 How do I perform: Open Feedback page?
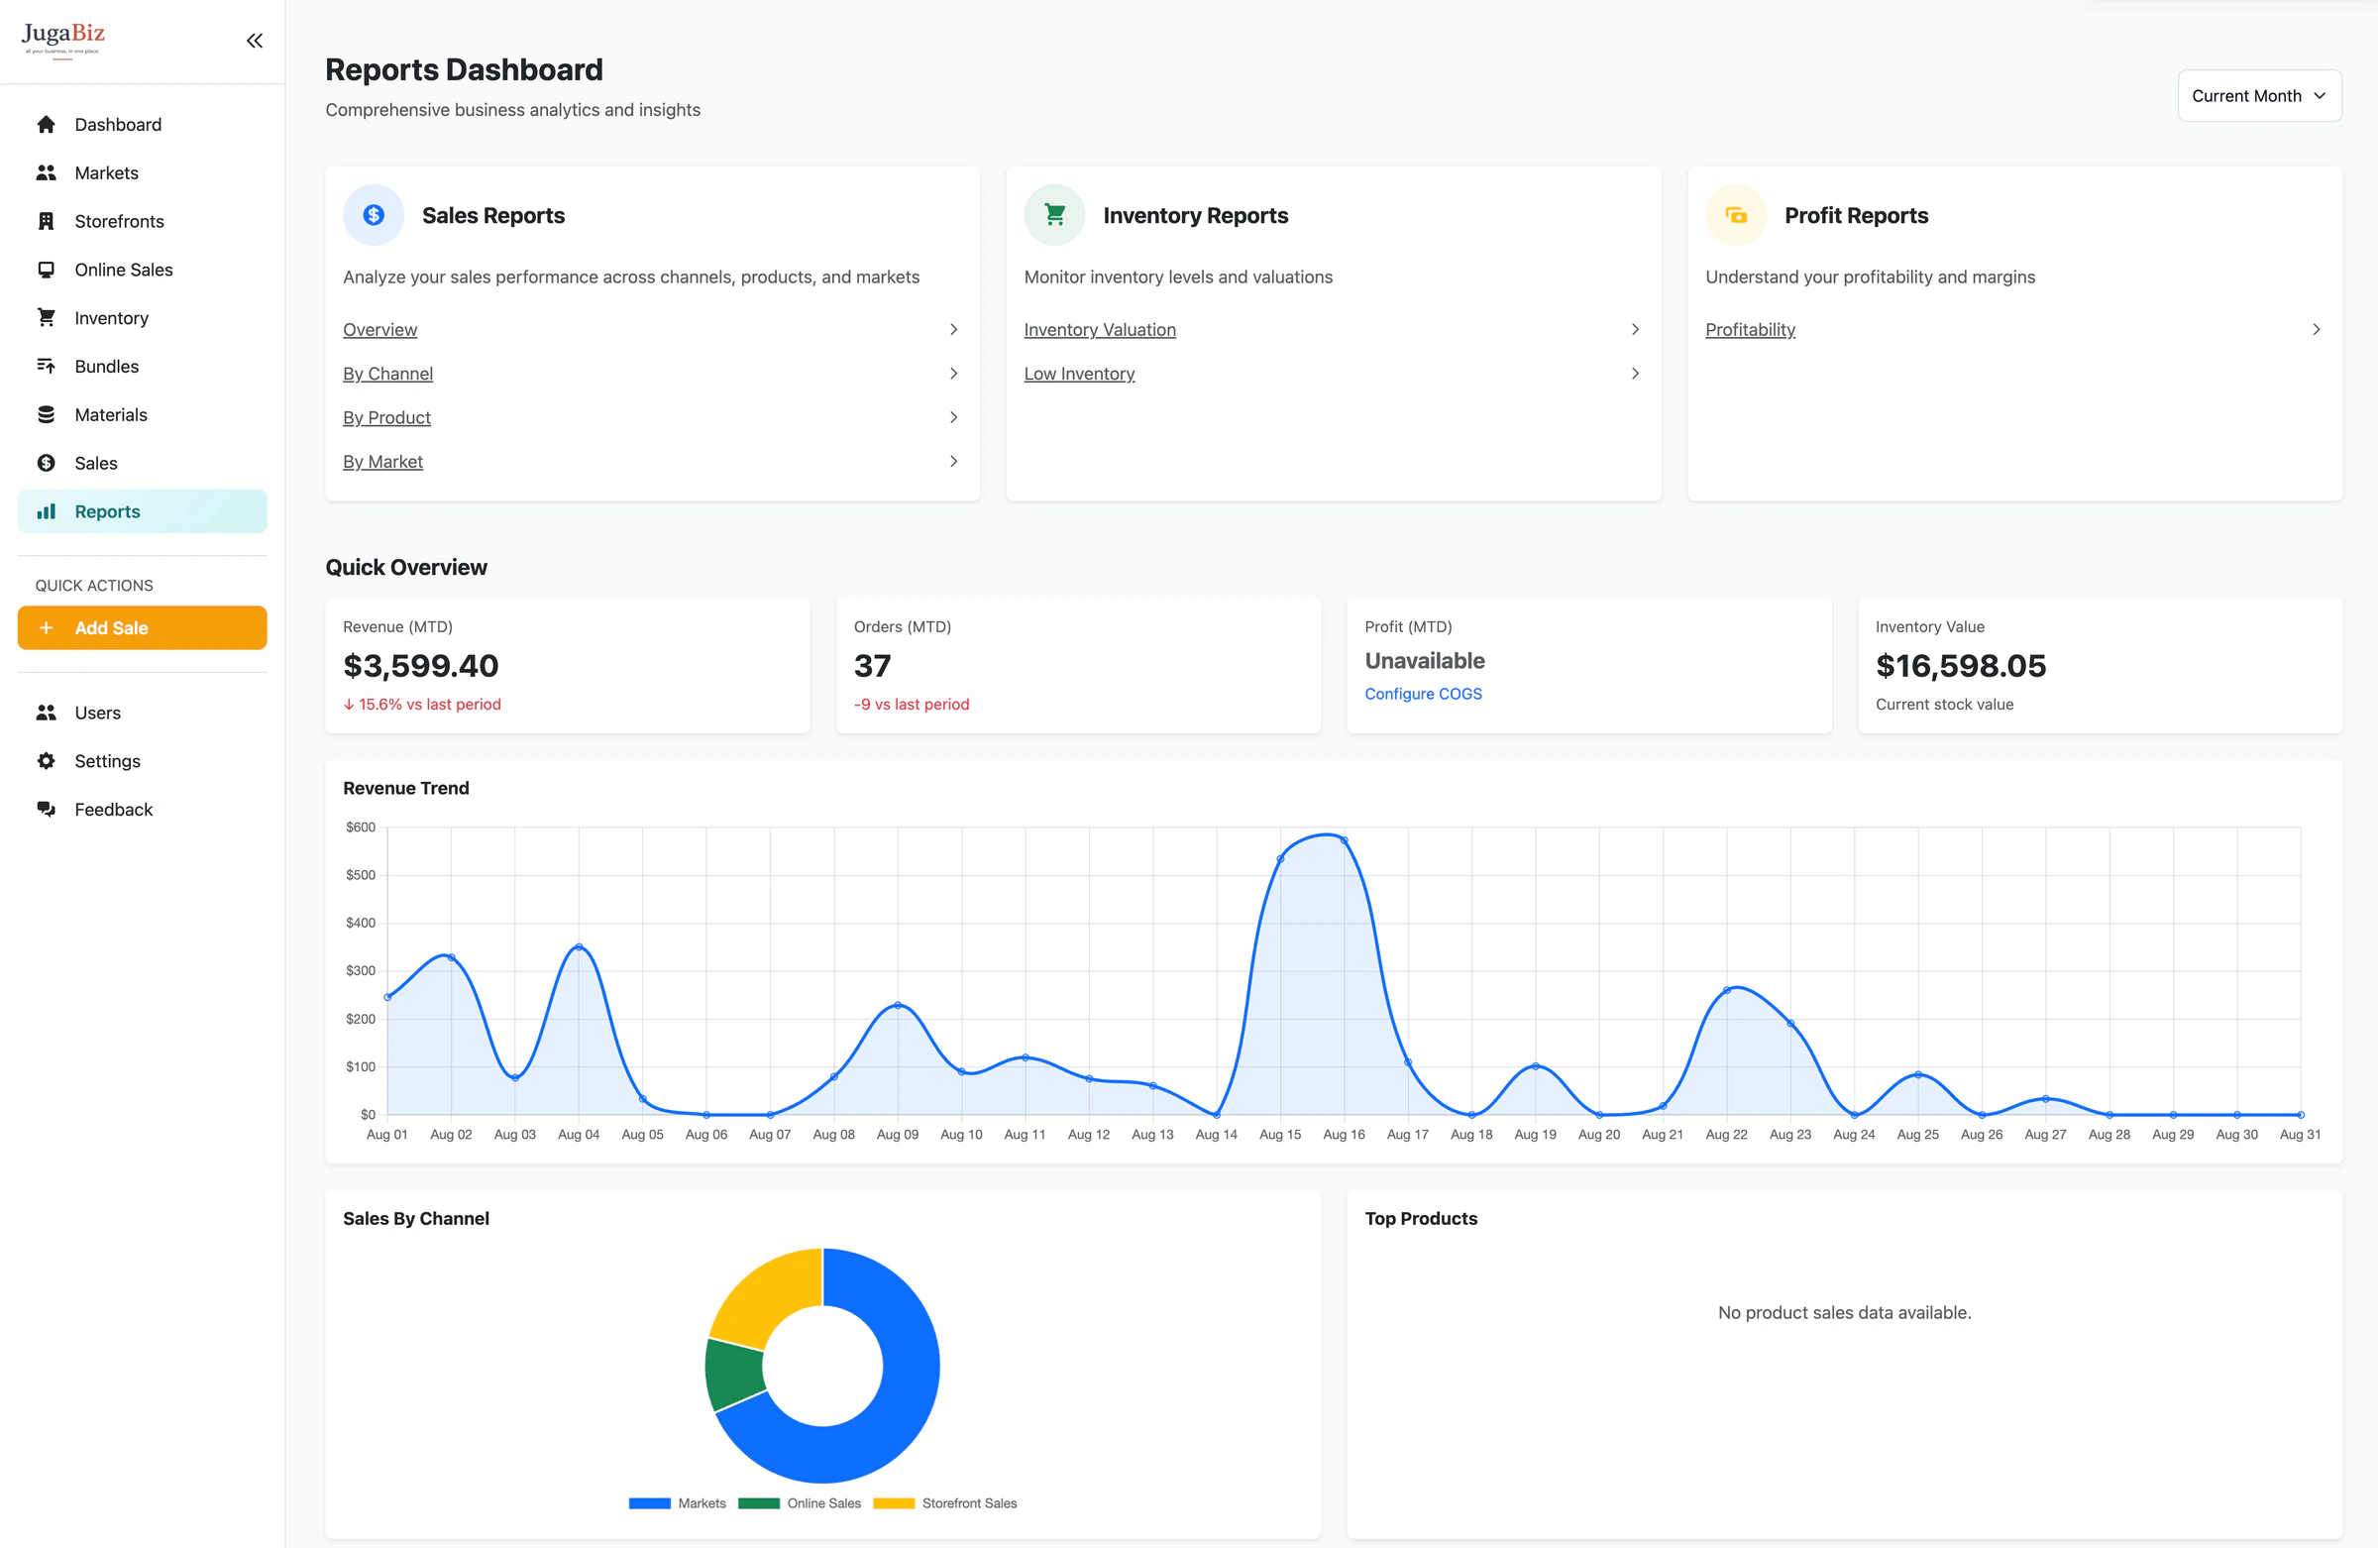(x=142, y=810)
